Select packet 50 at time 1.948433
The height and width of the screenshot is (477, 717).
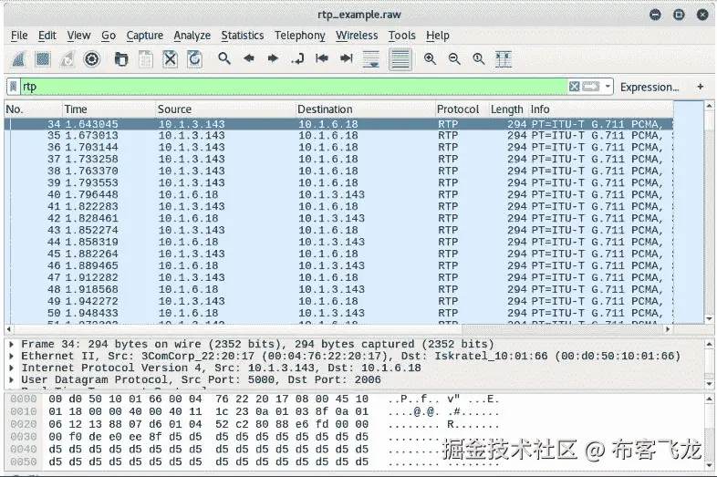tap(338, 313)
